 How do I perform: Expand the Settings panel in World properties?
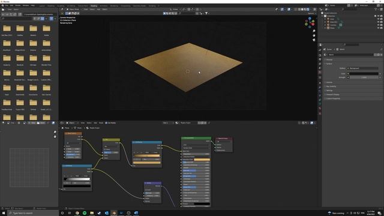329,91
